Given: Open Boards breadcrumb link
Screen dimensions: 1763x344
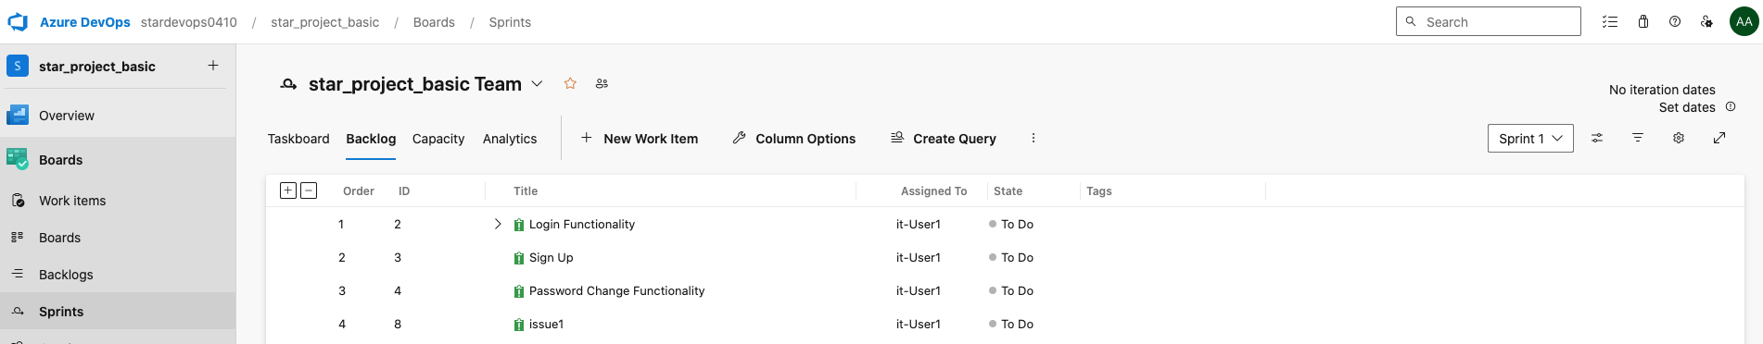Looking at the screenshot, I should click(x=435, y=22).
